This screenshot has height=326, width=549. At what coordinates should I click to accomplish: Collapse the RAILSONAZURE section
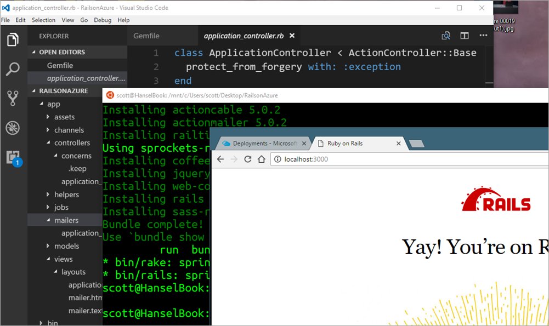click(33, 91)
